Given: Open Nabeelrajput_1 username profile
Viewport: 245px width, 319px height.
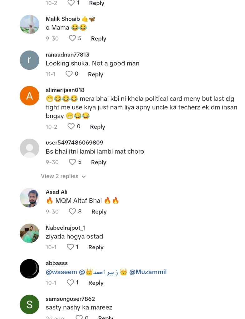Looking at the screenshot, I should [65, 228].
